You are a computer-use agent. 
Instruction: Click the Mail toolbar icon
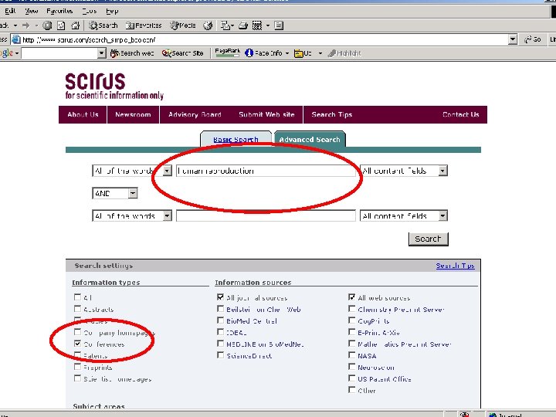tap(225, 25)
